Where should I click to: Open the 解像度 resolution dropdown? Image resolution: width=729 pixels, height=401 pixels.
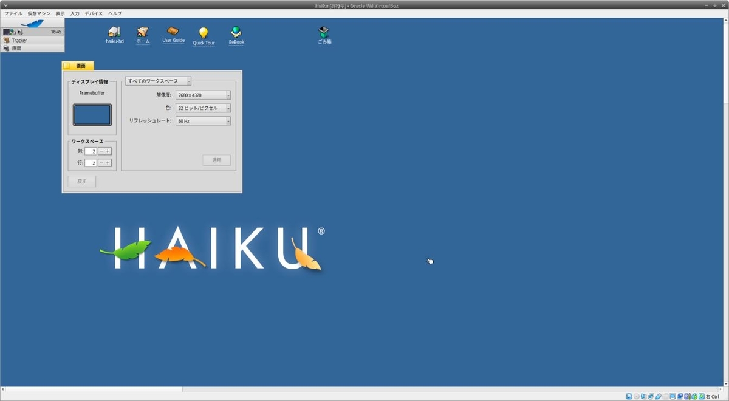coord(203,95)
